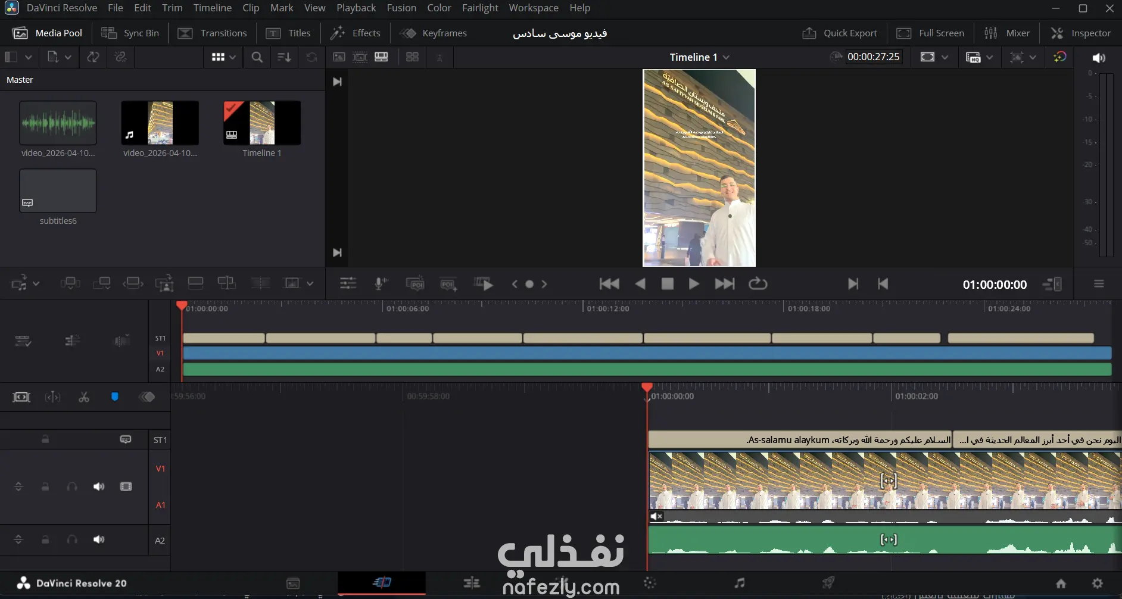
Task: Click the Source Overwrite icon
Action: [226, 283]
